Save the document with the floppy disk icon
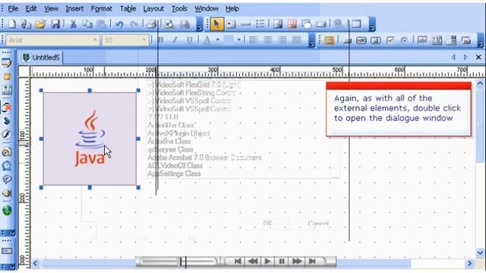 pyautogui.click(x=55, y=24)
